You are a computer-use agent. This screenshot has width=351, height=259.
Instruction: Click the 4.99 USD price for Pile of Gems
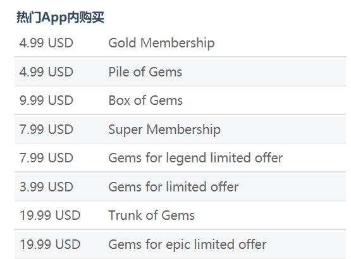46,72
